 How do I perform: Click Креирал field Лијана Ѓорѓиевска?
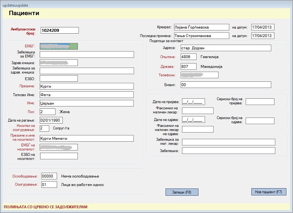click(x=201, y=27)
